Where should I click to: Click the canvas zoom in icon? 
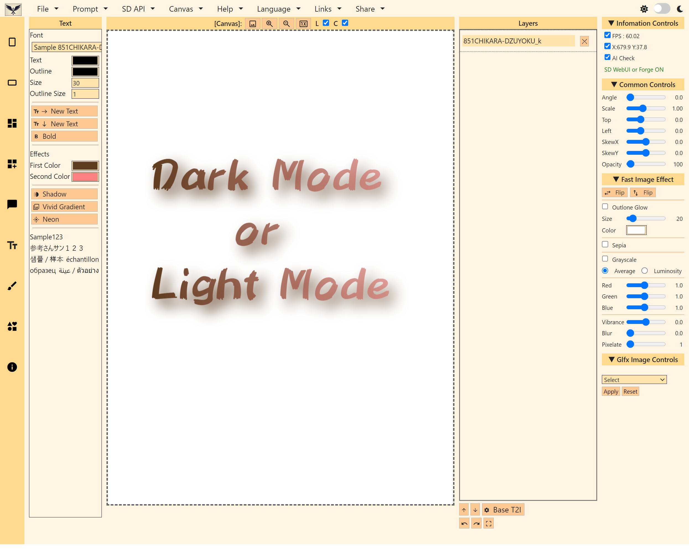pyautogui.click(x=269, y=24)
